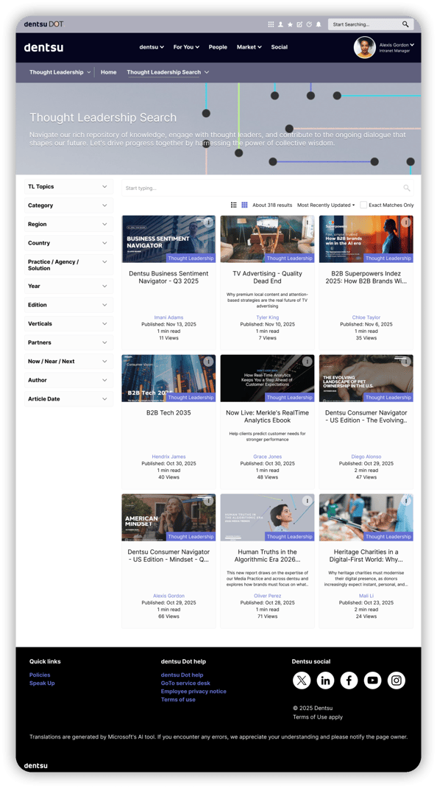The image size is (437, 788).
Task: Expand Now / Near / Next filter
Action: point(69,362)
